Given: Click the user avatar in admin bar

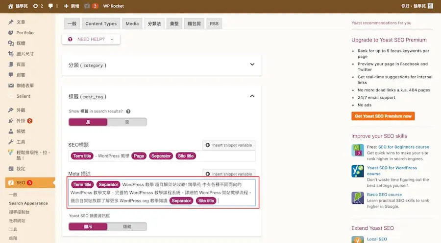Looking at the screenshot, I should click(x=430, y=6).
